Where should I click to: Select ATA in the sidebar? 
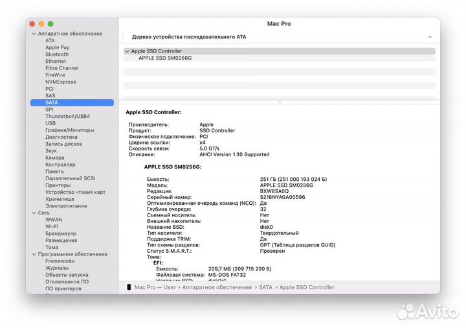coord(50,40)
